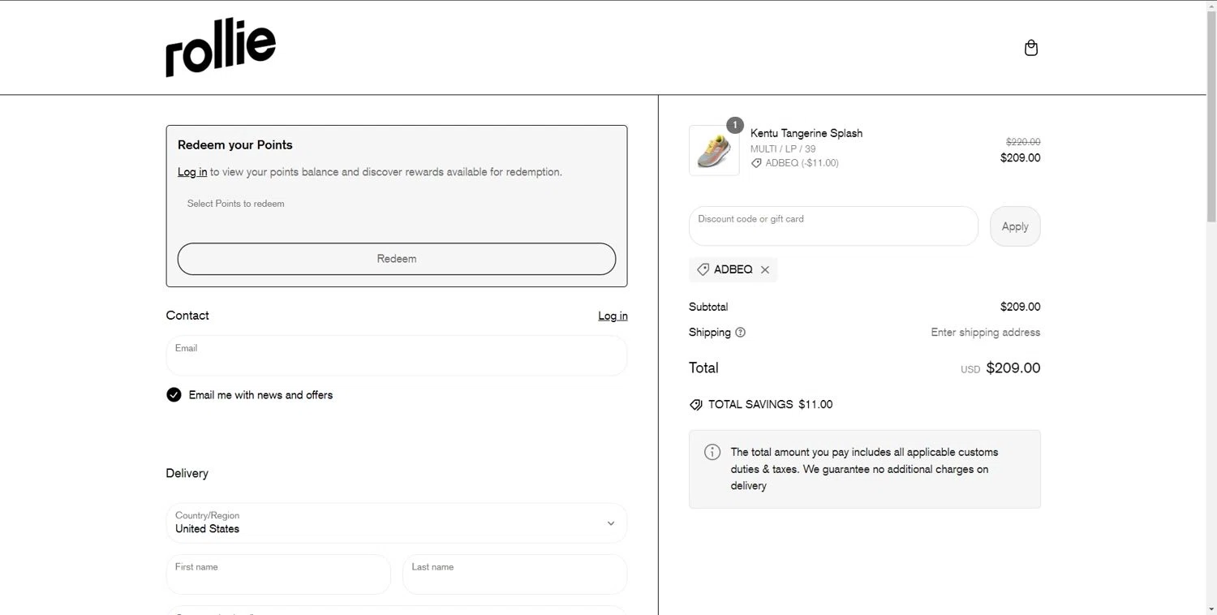
Task: Focus the Discount code or gift card field
Action: point(833,226)
